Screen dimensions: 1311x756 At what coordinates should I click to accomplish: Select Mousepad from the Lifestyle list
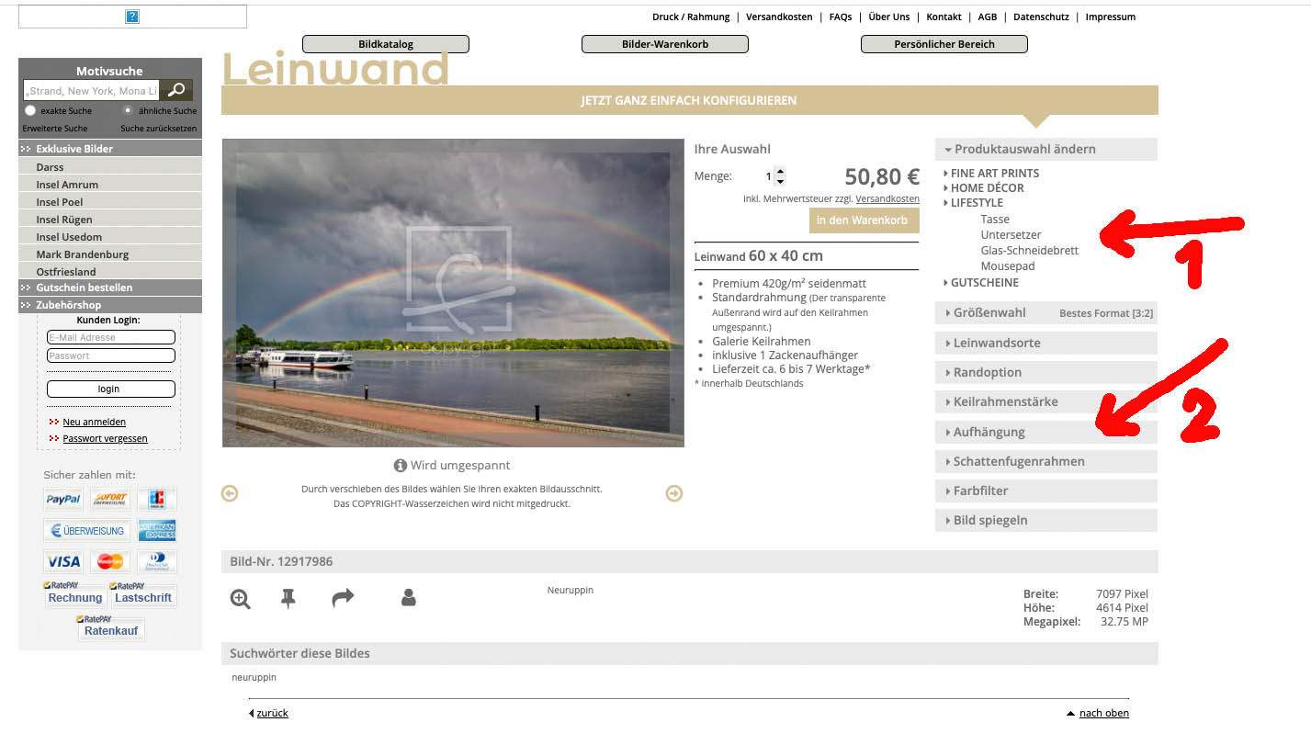click(x=1007, y=266)
